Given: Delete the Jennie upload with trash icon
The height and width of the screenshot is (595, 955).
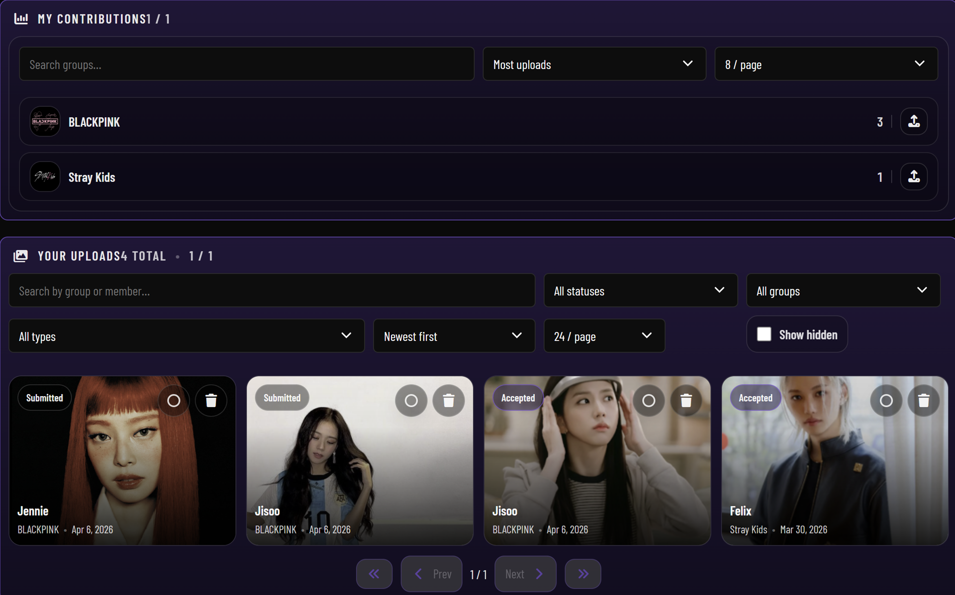Looking at the screenshot, I should coord(211,401).
